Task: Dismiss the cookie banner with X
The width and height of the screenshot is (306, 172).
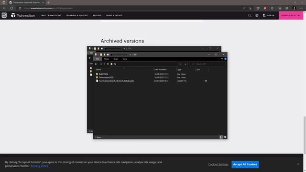Action: coord(298,164)
